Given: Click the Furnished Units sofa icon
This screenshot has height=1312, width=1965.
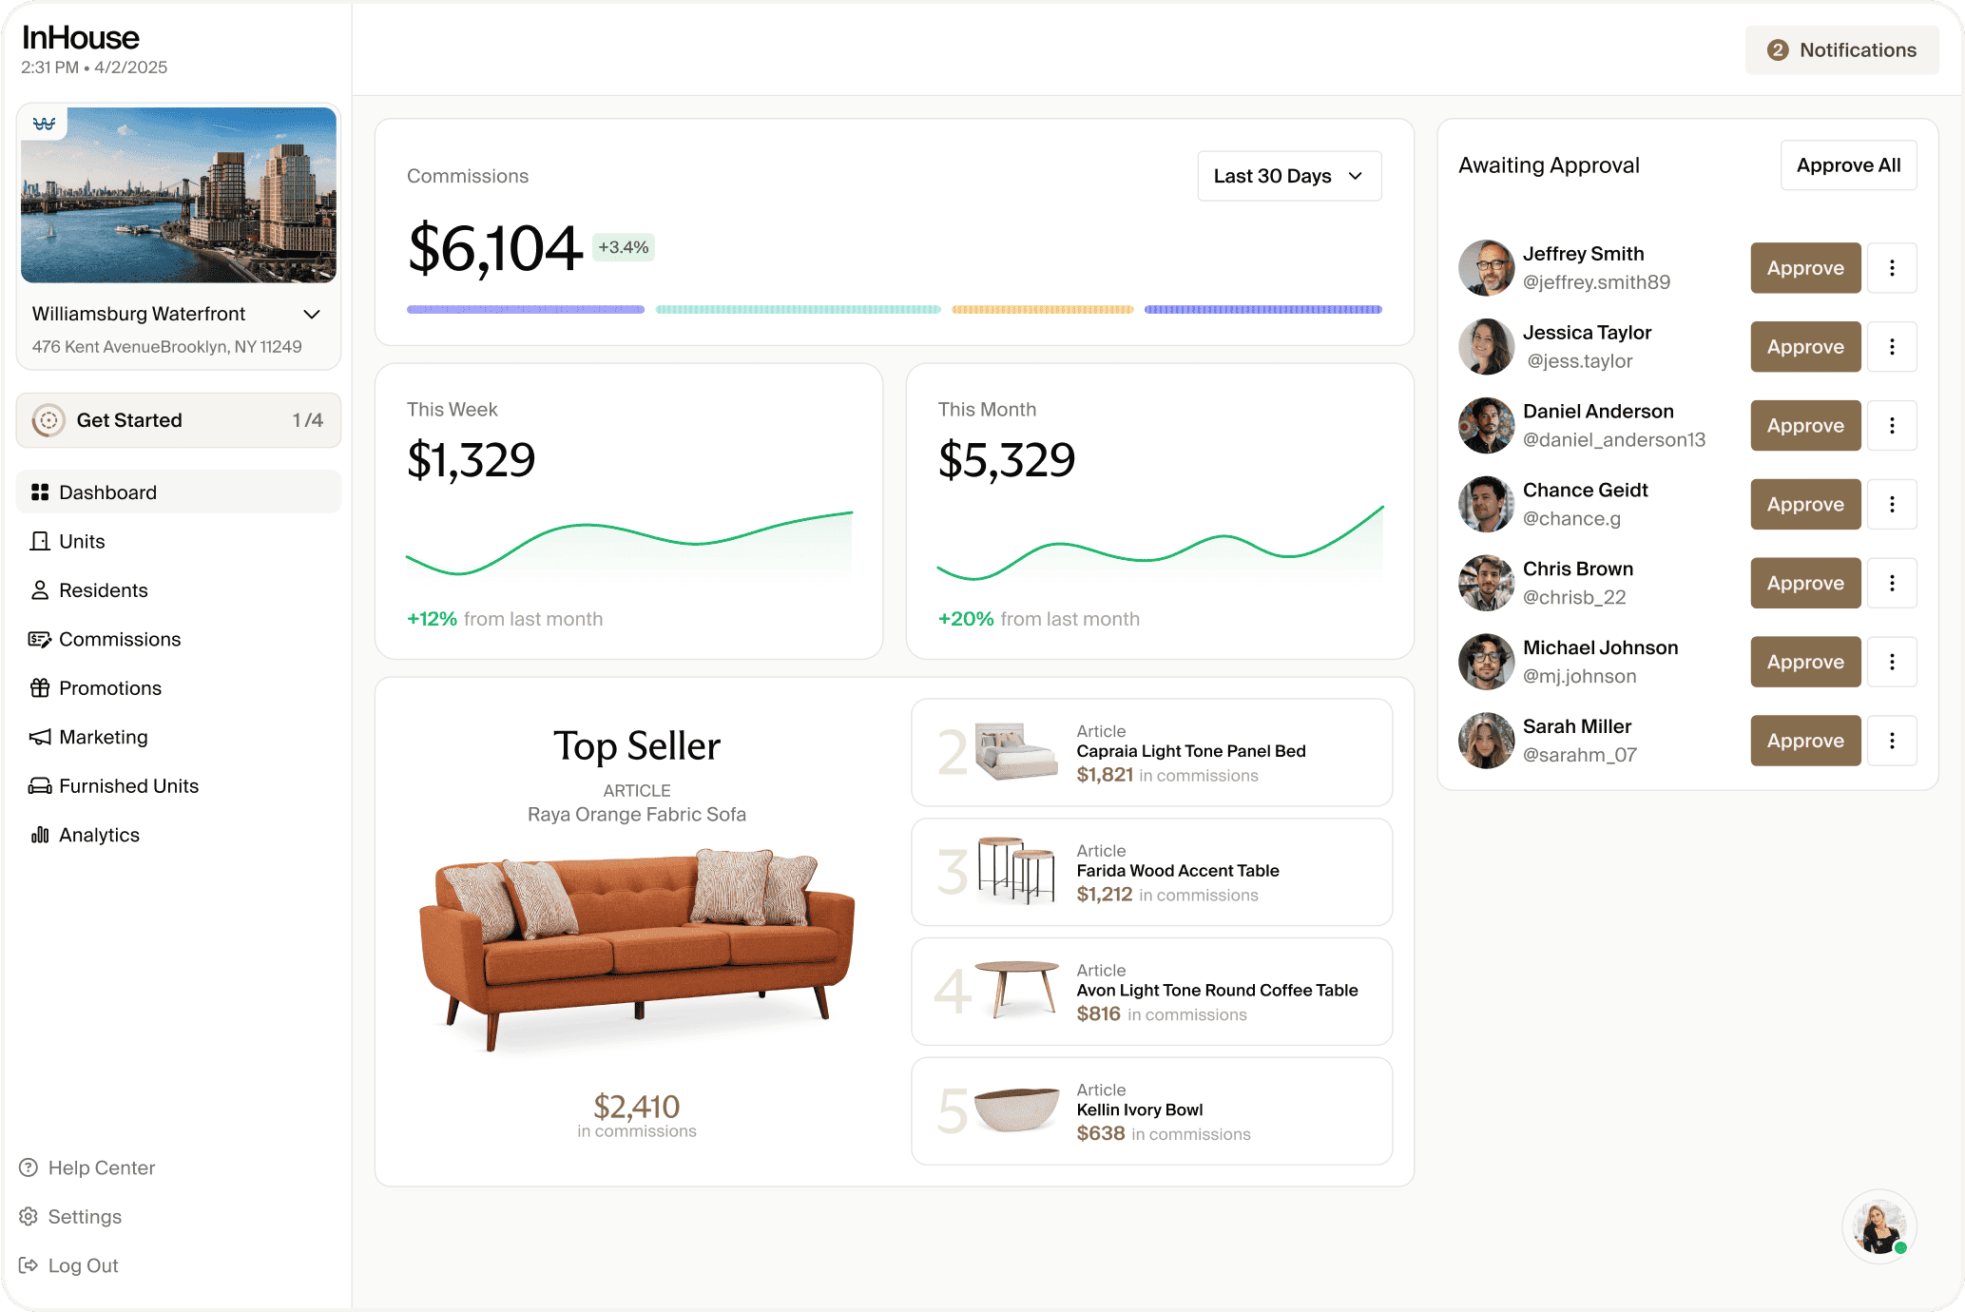Looking at the screenshot, I should (39, 786).
